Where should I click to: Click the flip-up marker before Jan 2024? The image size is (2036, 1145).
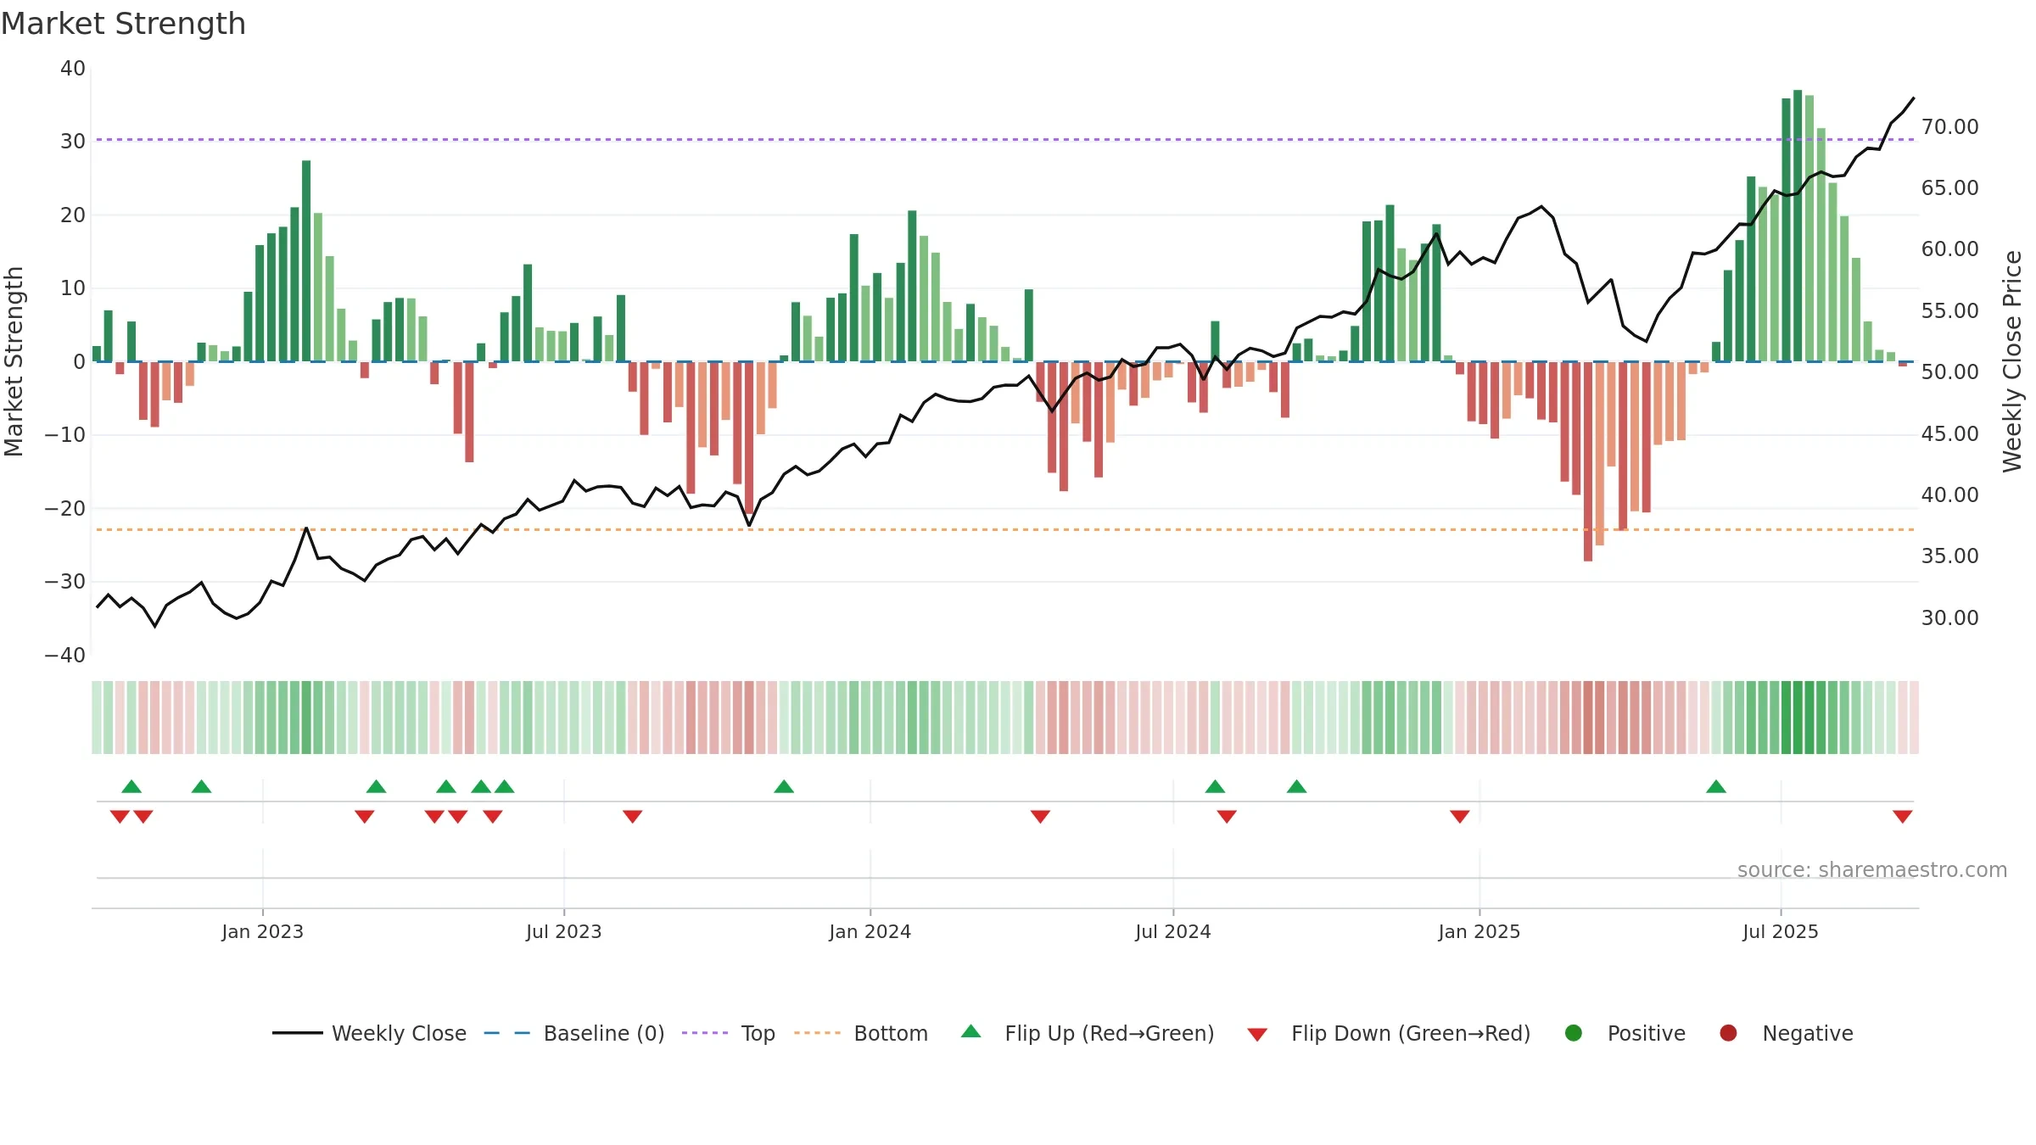pyautogui.click(x=784, y=787)
